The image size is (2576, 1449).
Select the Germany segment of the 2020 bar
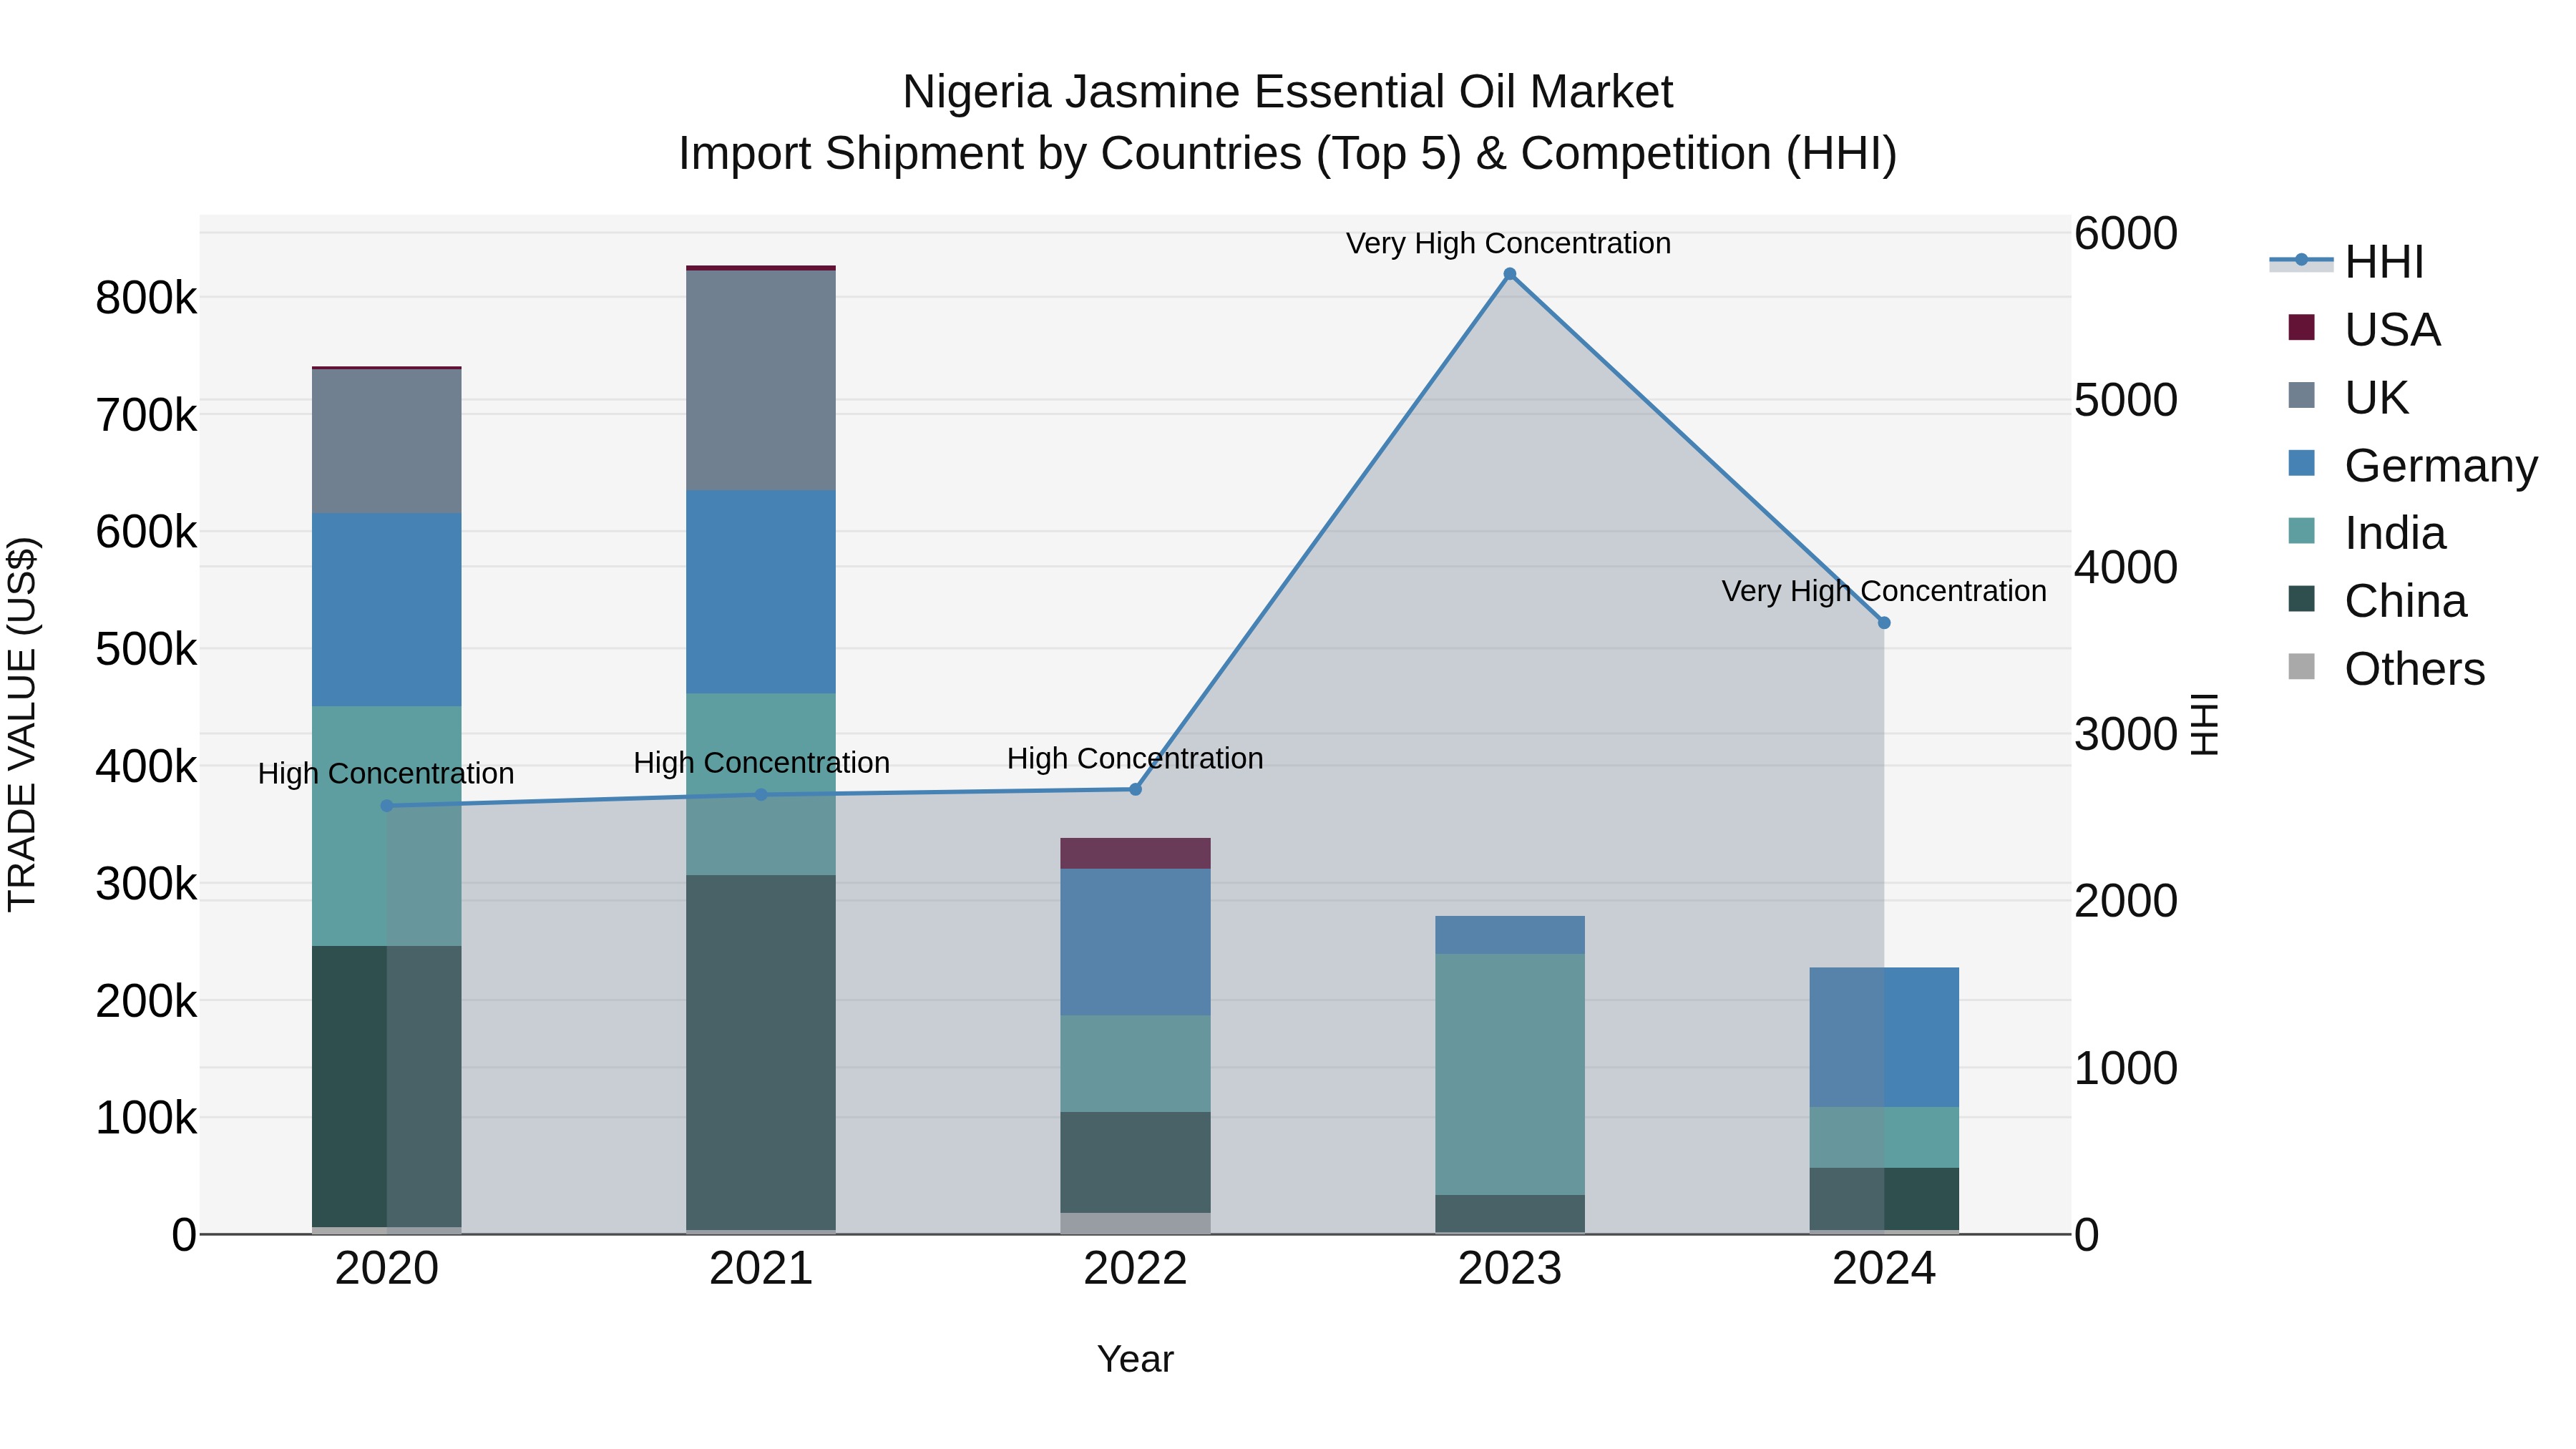pyautogui.click(x=387, y=610)
